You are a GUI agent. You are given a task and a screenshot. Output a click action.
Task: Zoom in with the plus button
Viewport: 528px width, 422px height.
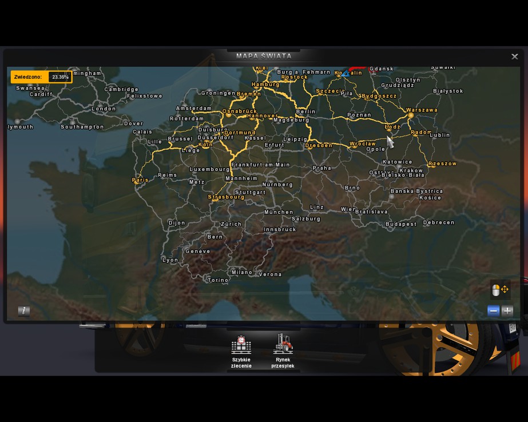[507, 310]
